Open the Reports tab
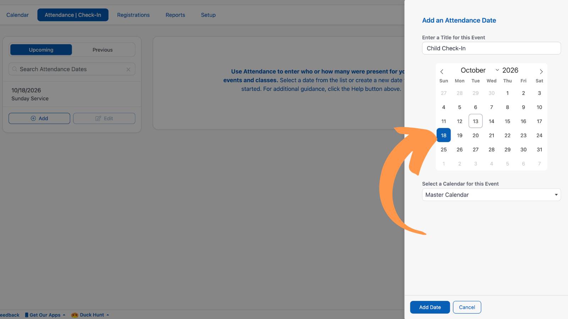Viewport: 568px width, 319px height. click(175, 15)
